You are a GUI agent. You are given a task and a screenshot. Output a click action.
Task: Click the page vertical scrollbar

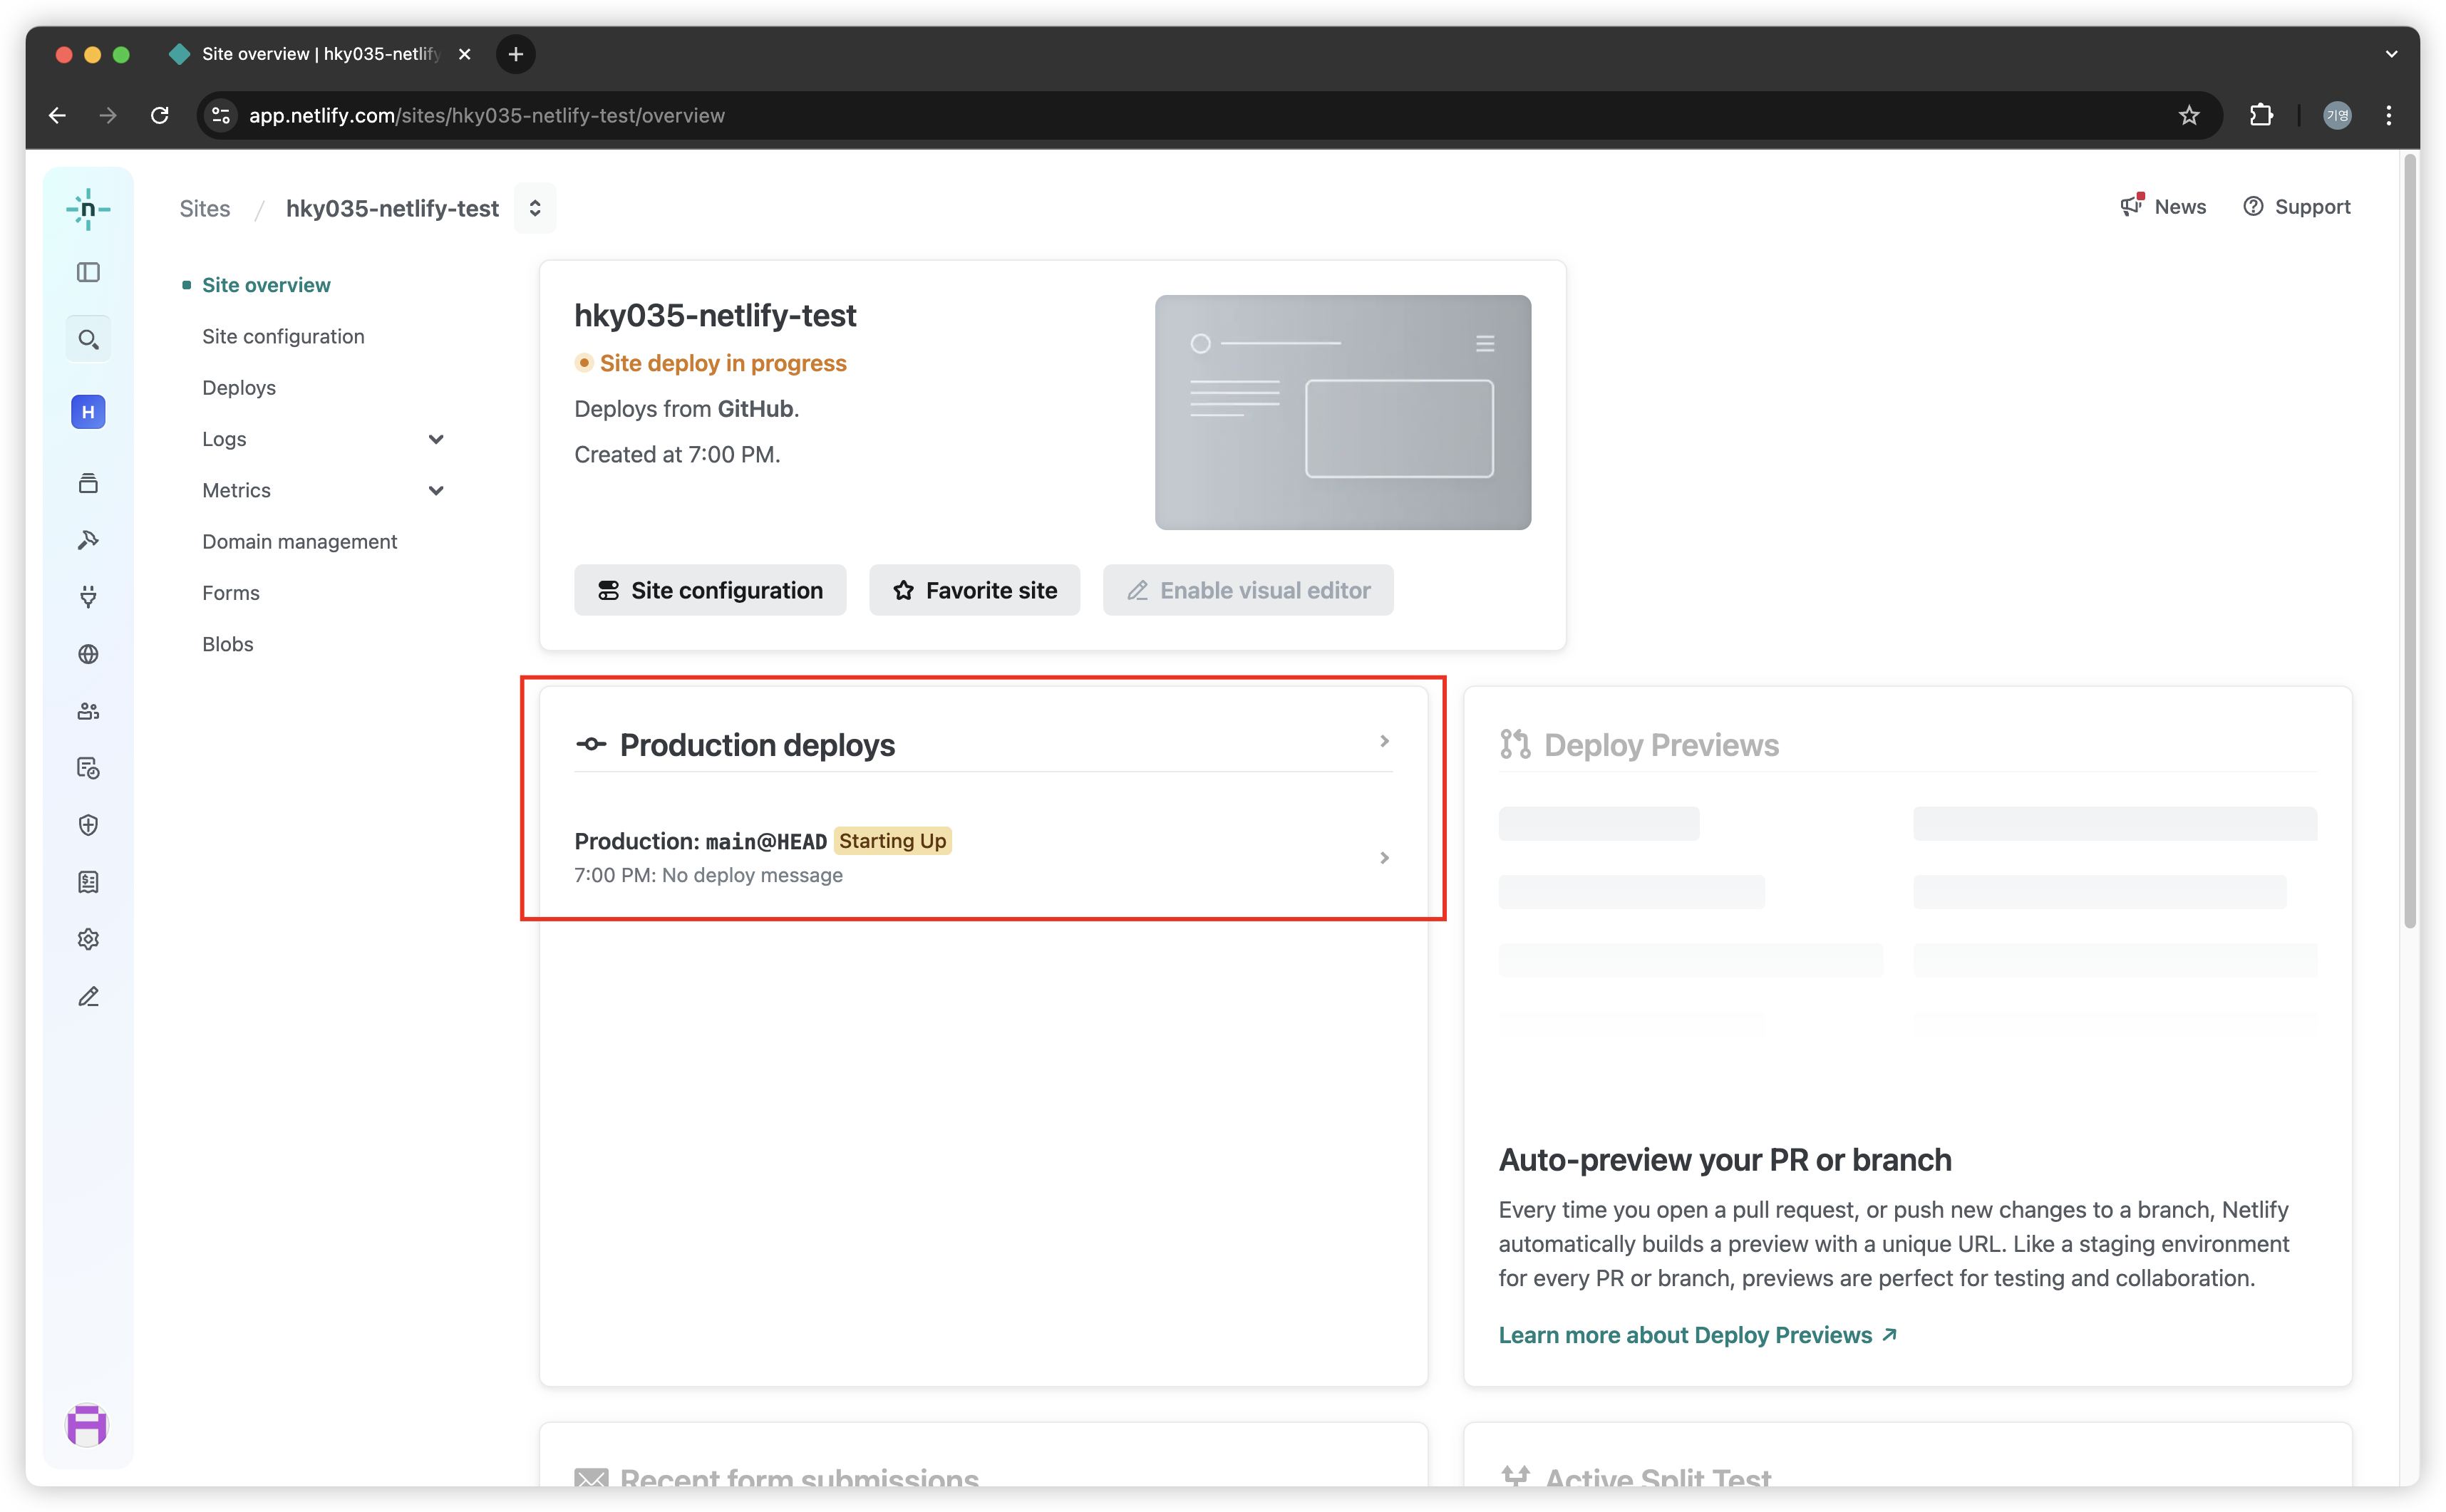click(2410, 540)
